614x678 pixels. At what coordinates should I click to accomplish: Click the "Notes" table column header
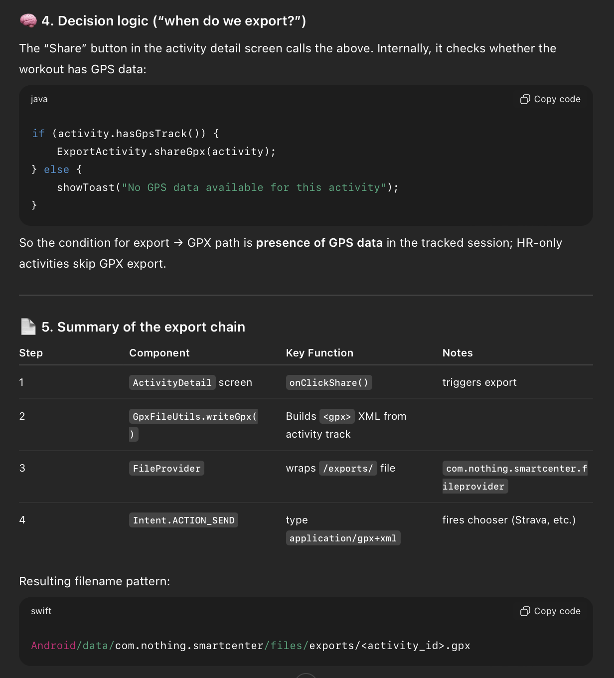coord(458,353)
